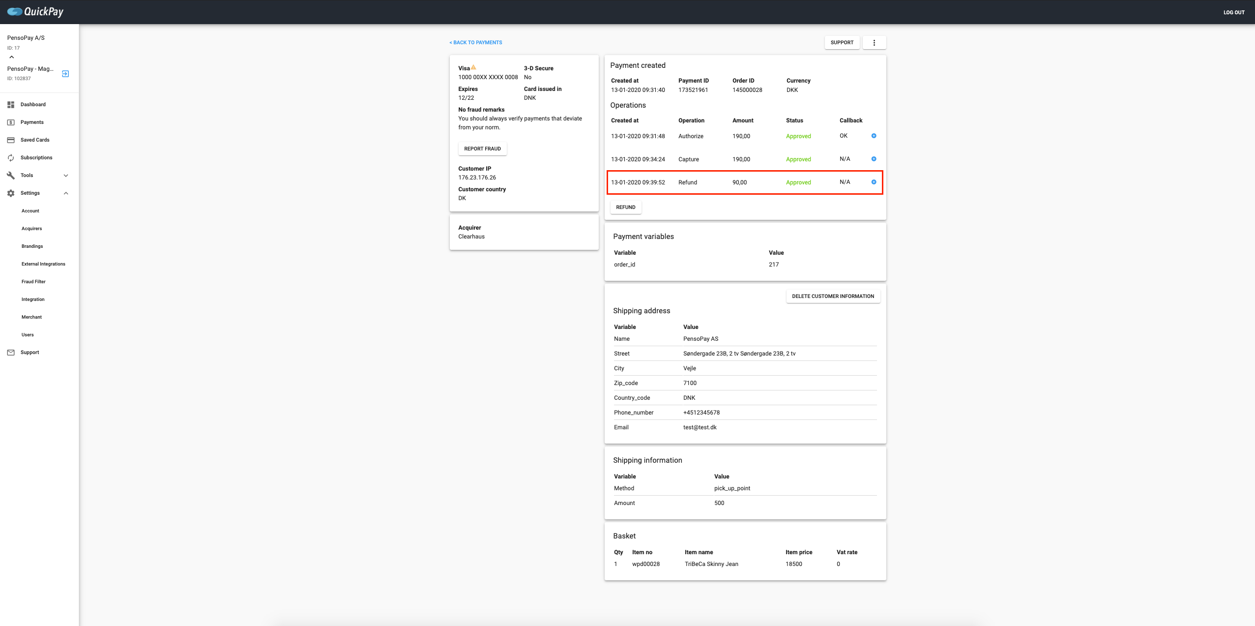
Task: Open Subscriptions in the sidebar
Action: pos(36,158)
